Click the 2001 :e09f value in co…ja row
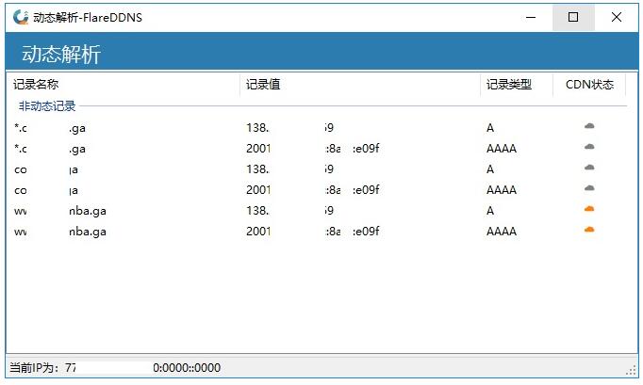Screen dimensions: 643x385 point(312,189)
